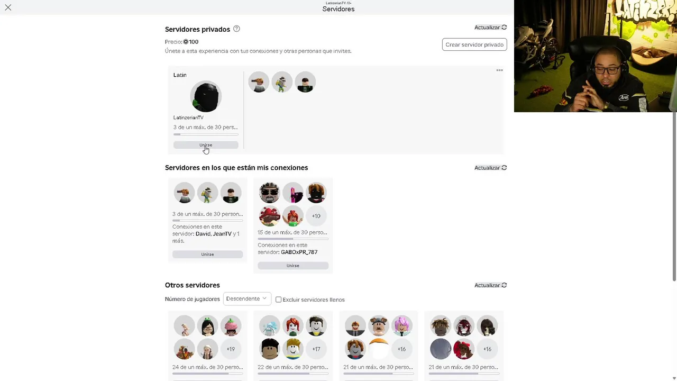Open the three-dot menu of Latin server
The image size is (677, 381).
[x=499, y=70]
